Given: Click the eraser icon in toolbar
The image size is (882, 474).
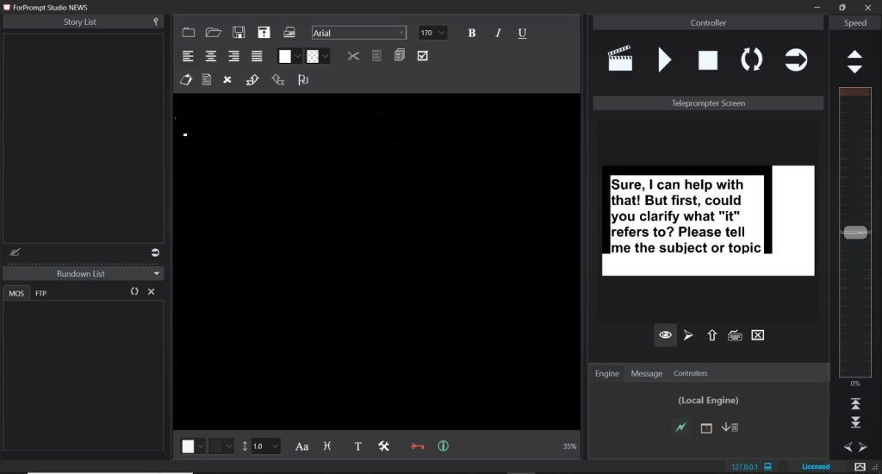Looking at the screenshot, I should point(186,79).
